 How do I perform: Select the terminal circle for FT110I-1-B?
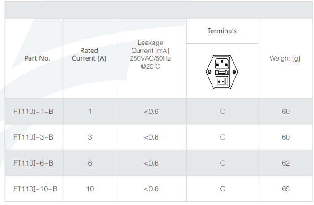pyautogui.click(x=223, y=111)
